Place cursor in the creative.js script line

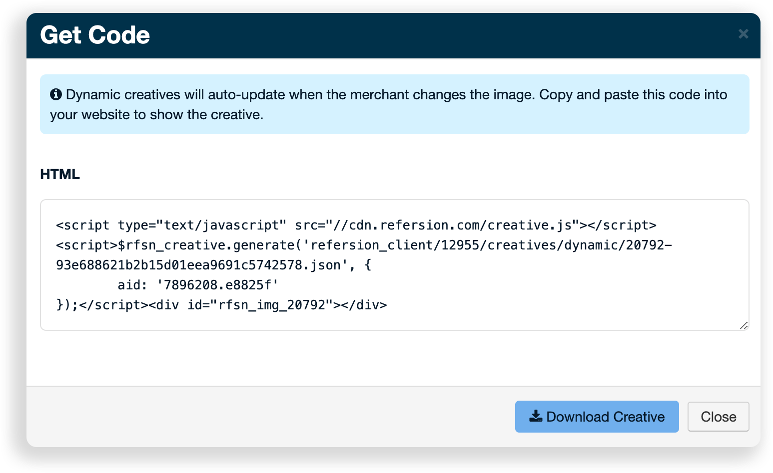356,225
